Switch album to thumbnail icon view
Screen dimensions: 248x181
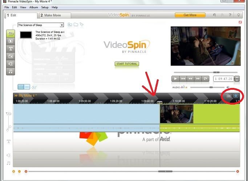coord(27,87)
